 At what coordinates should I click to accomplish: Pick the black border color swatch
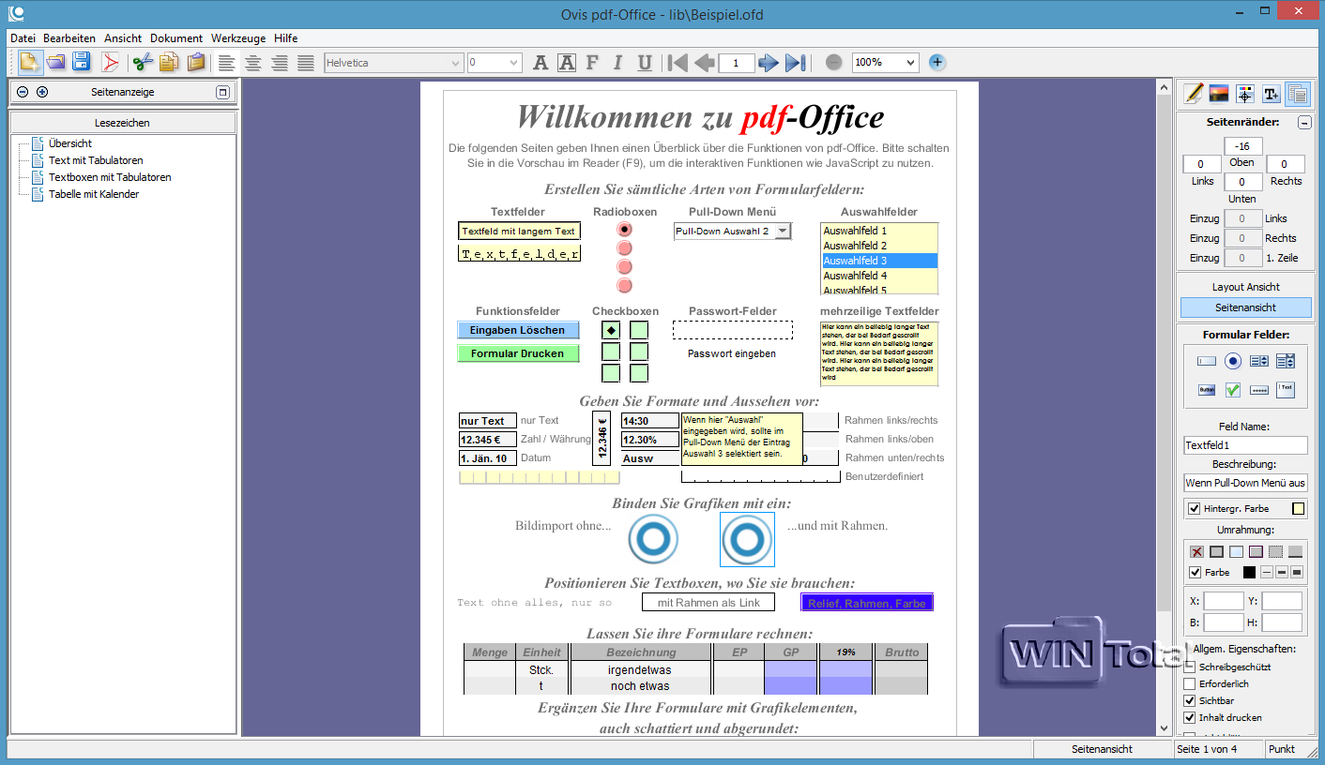[1249, 573]
